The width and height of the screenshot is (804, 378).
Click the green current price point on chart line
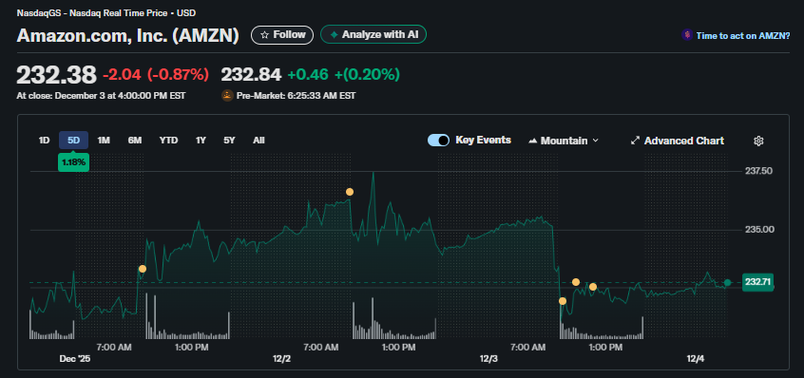(727, 283)
